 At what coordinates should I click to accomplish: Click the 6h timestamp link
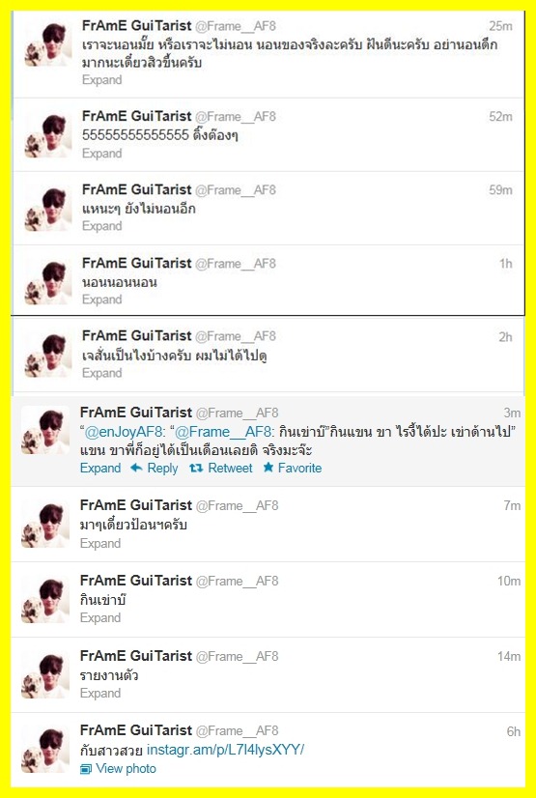[513, 732]
